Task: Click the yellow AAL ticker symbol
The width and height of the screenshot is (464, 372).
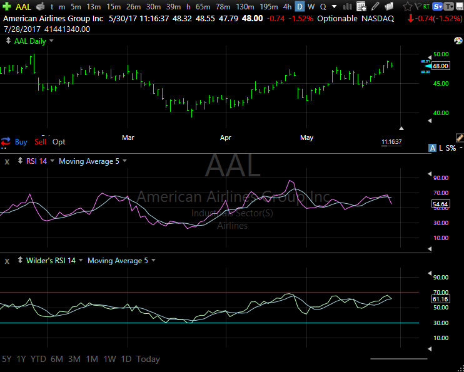Action: [23, 6]
